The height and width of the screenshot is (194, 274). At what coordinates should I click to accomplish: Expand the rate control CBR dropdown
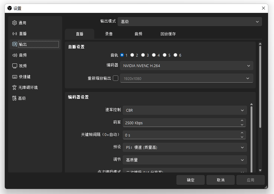pyautogui.click(x=185, y=110)
